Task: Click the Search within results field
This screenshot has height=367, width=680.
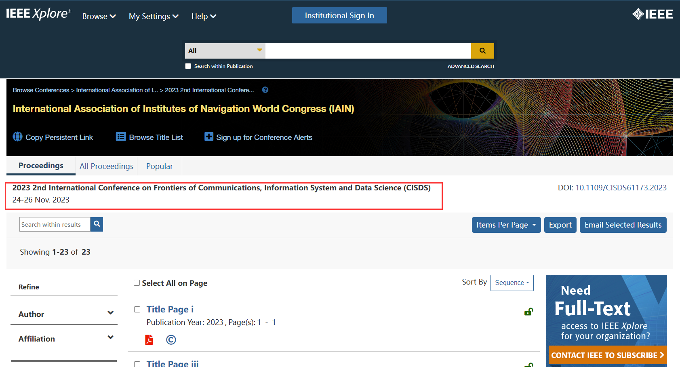Action: tap(55, 224)
